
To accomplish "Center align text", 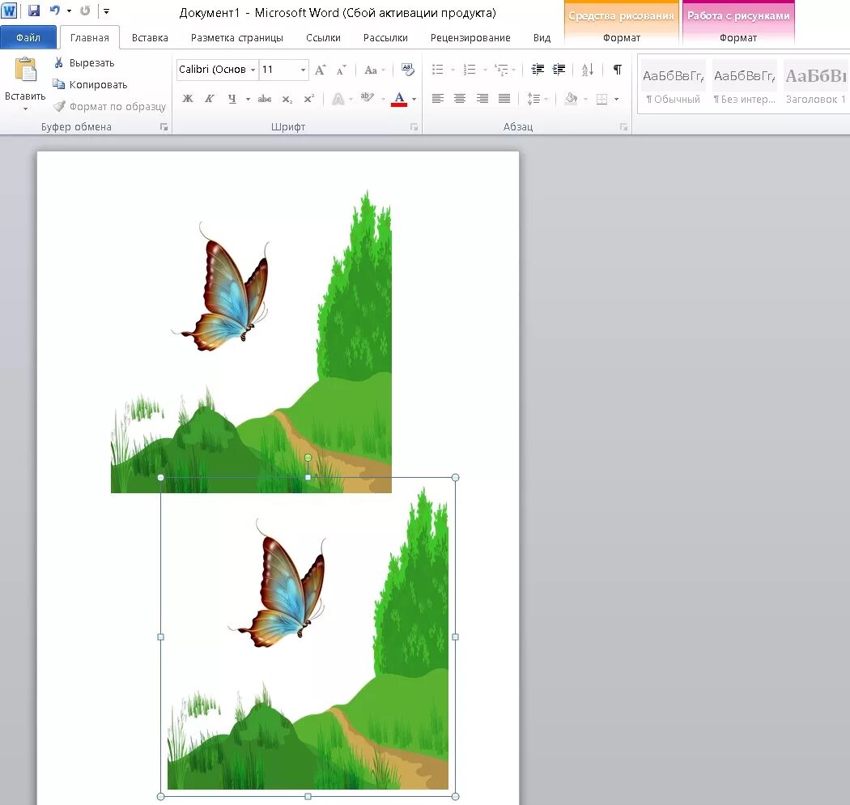I will pos(460,99).
